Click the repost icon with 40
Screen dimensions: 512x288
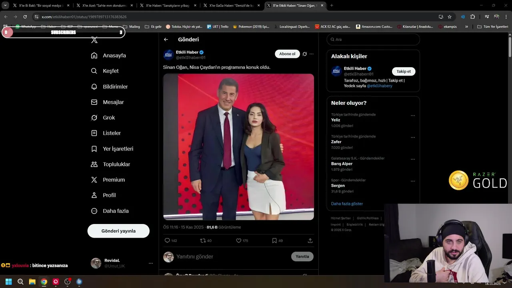point(203,240)
